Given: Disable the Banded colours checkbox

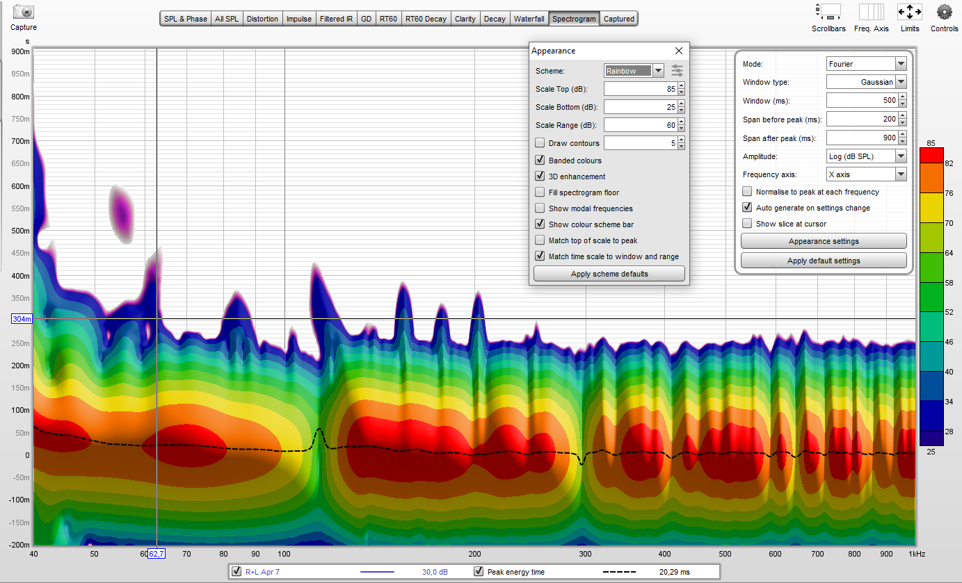Looking at the screenshot, I should point(540,161).
